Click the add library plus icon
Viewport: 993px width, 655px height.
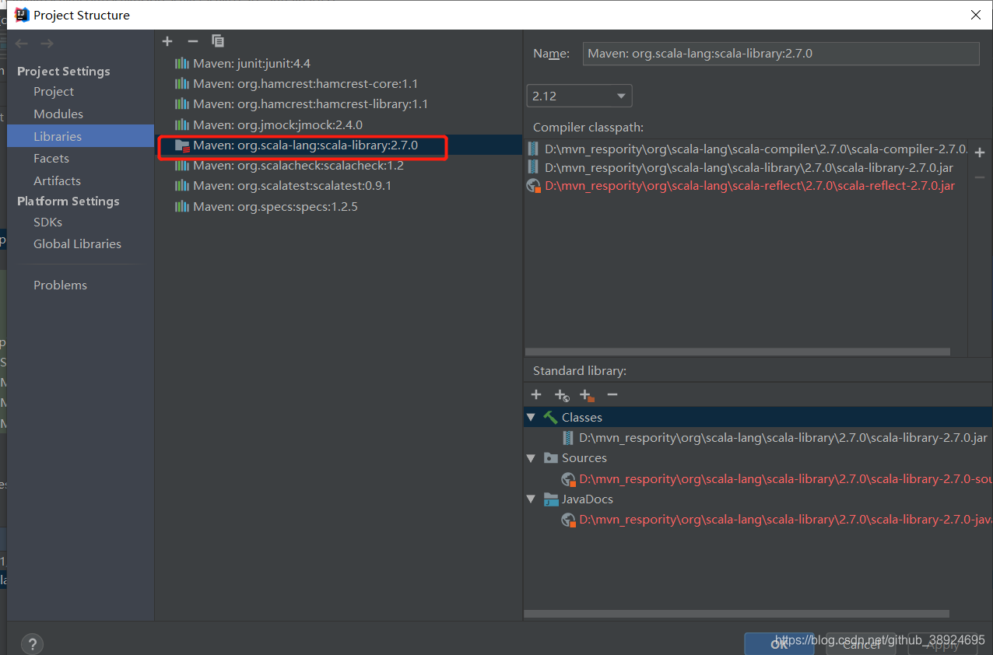[167, 41]
